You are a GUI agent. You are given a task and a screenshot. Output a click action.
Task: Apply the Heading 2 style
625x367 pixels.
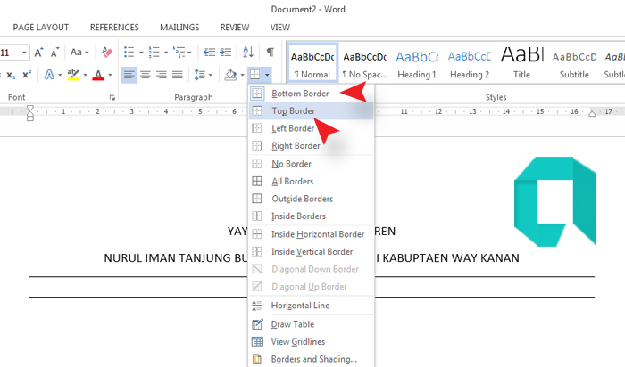point(470,63)
